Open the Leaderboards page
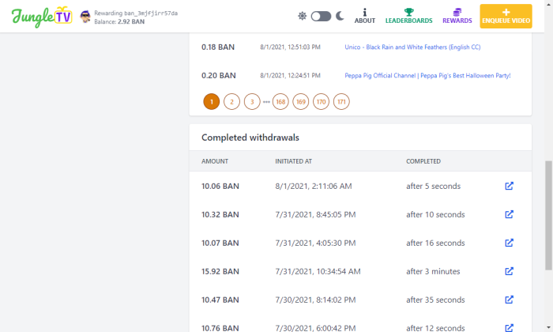 408,17
